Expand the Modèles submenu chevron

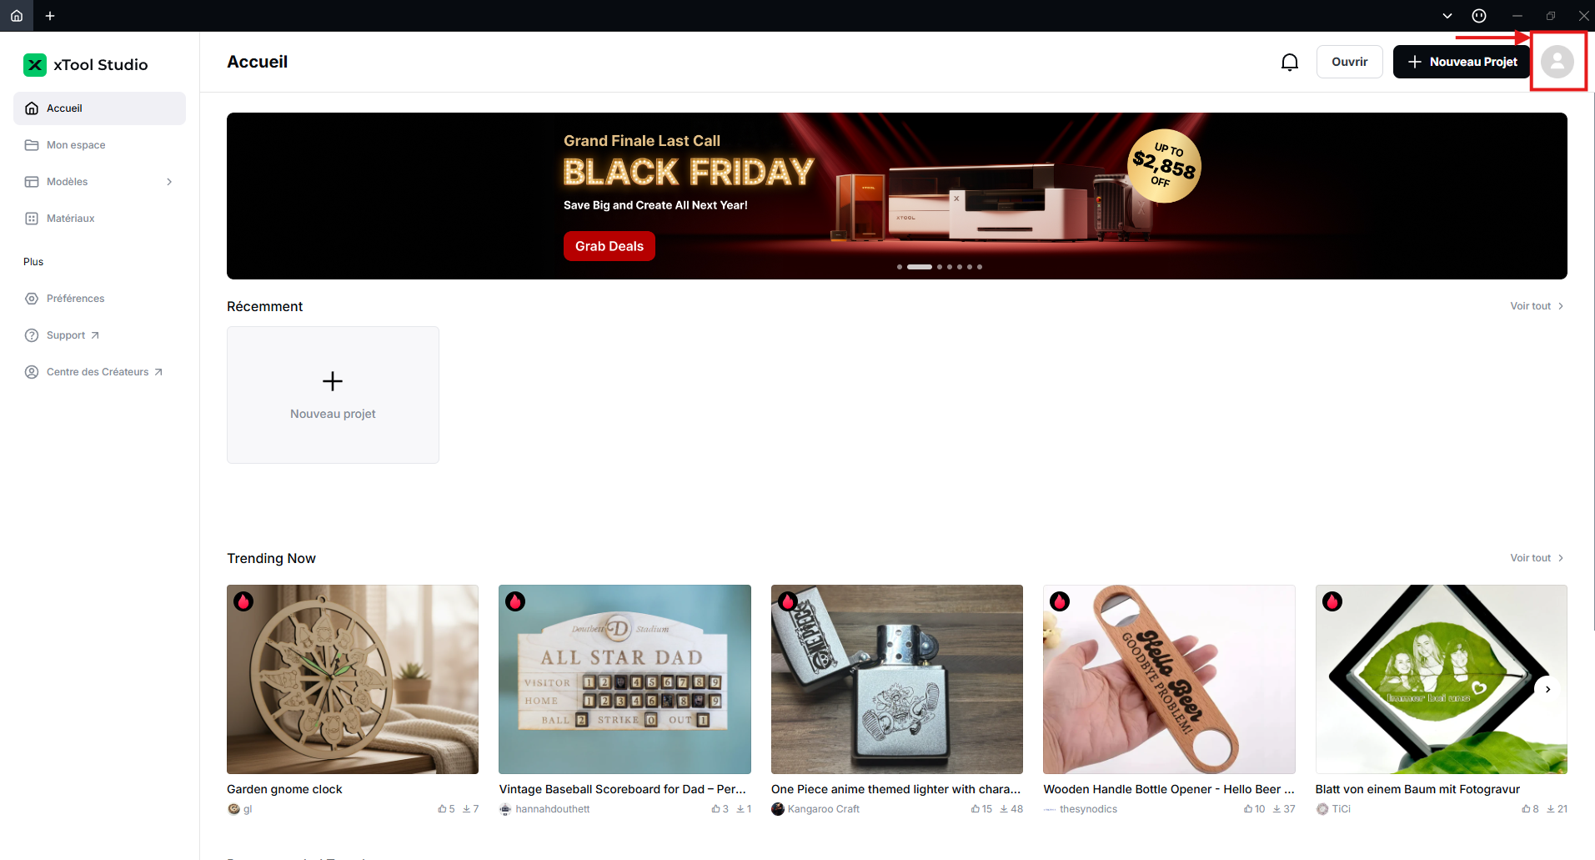click(x=169, y=182)
